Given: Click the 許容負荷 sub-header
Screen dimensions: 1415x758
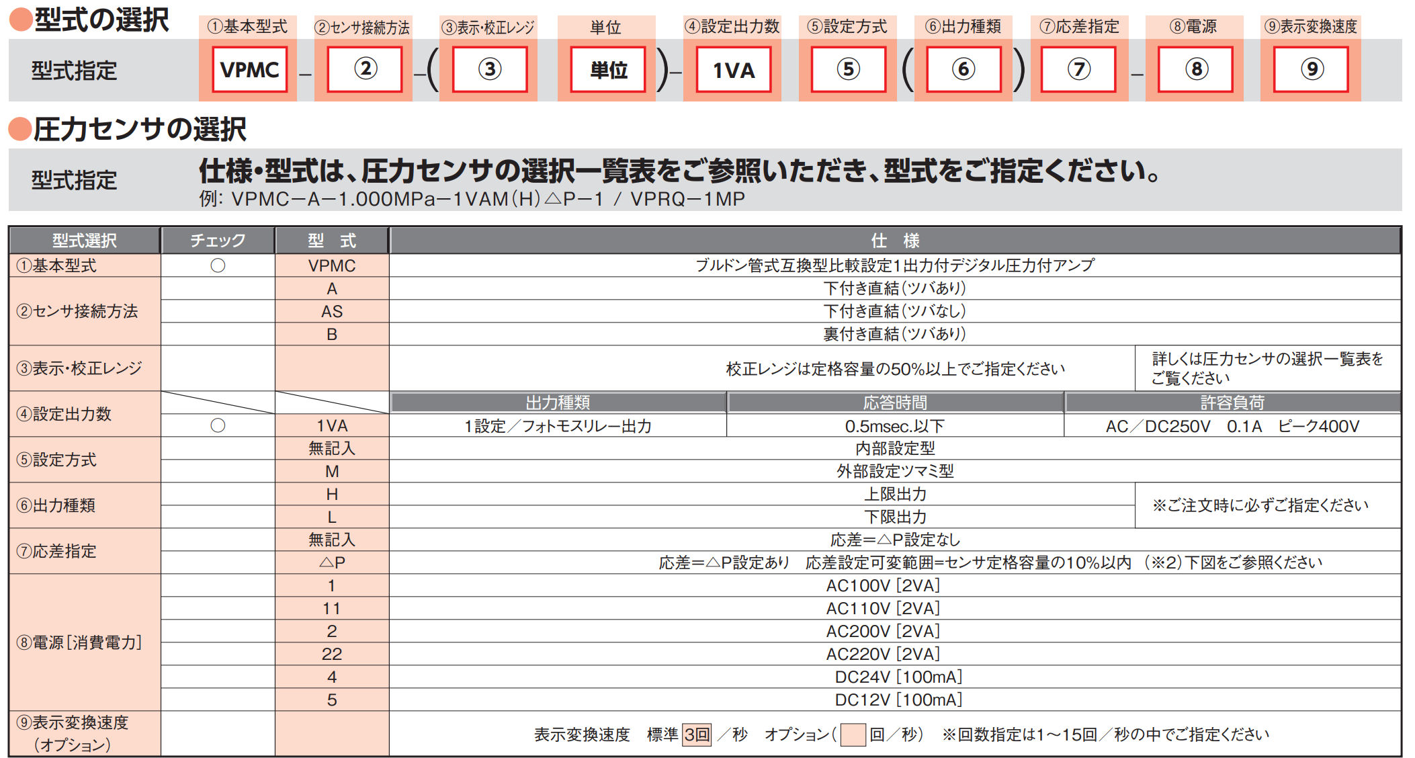Looking at the screenshot, I should [x=1232, y=403].
